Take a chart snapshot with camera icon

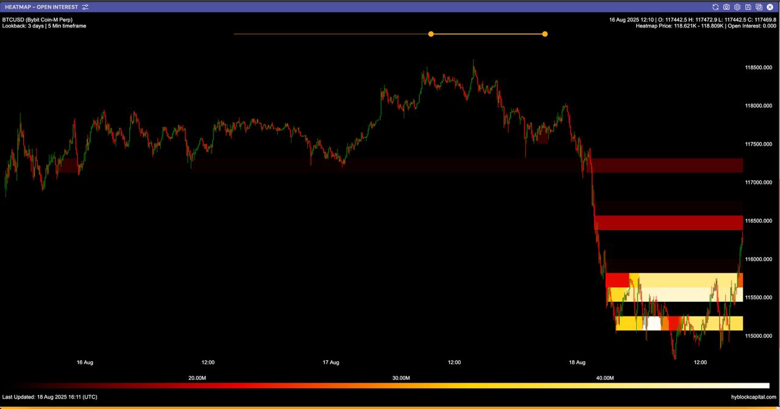click(726, 7)
